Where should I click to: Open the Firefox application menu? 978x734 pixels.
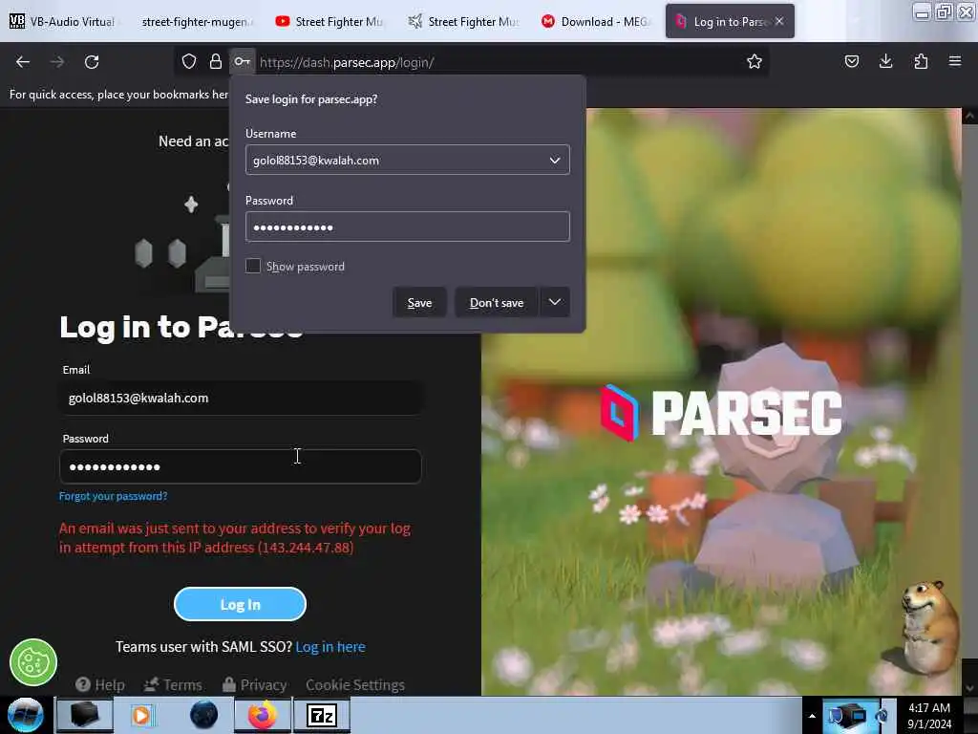tap(955, 61)
